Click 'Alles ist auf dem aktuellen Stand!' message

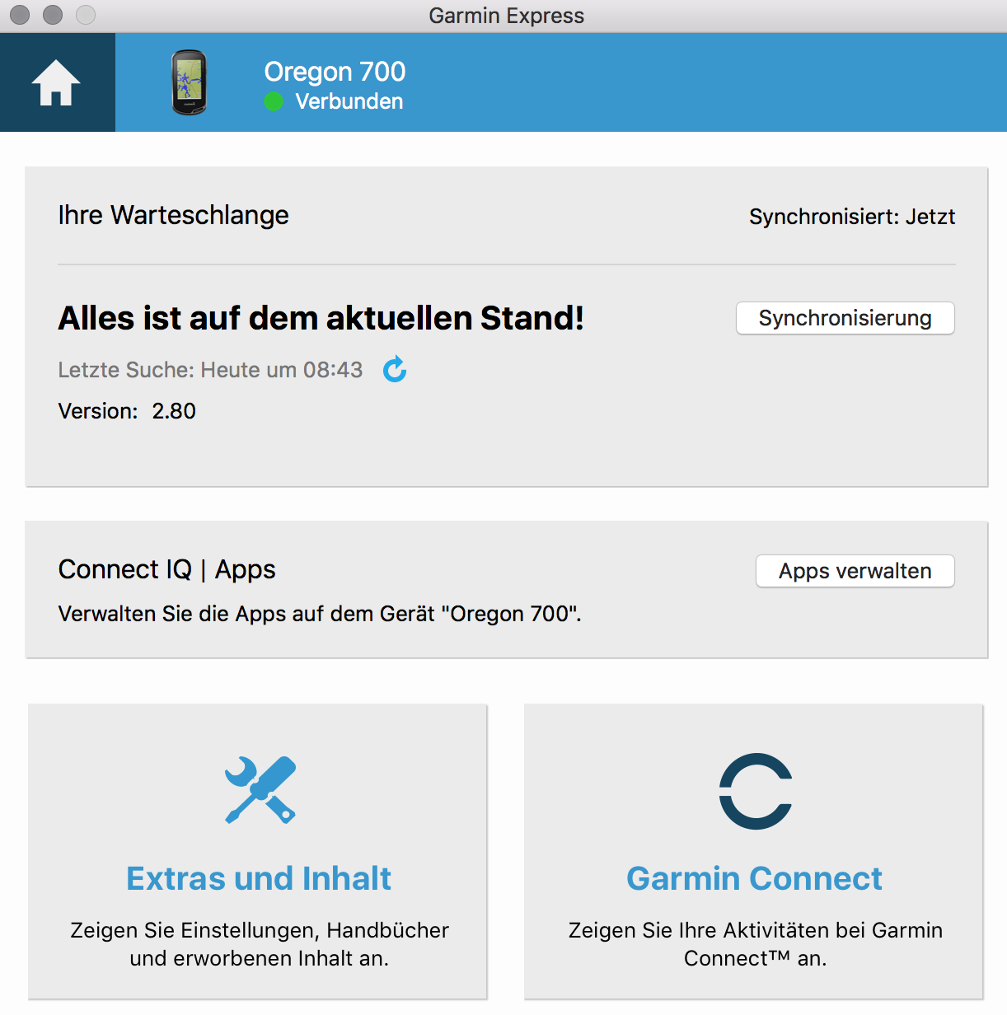[x=321, y=318]
